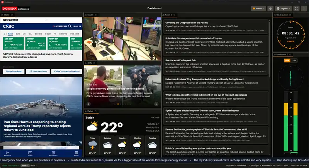Image resolution: width=309 pixels, height=168 pixels.
Task: Click the current-slide CNN carousel dot
Action: [118, 104]
